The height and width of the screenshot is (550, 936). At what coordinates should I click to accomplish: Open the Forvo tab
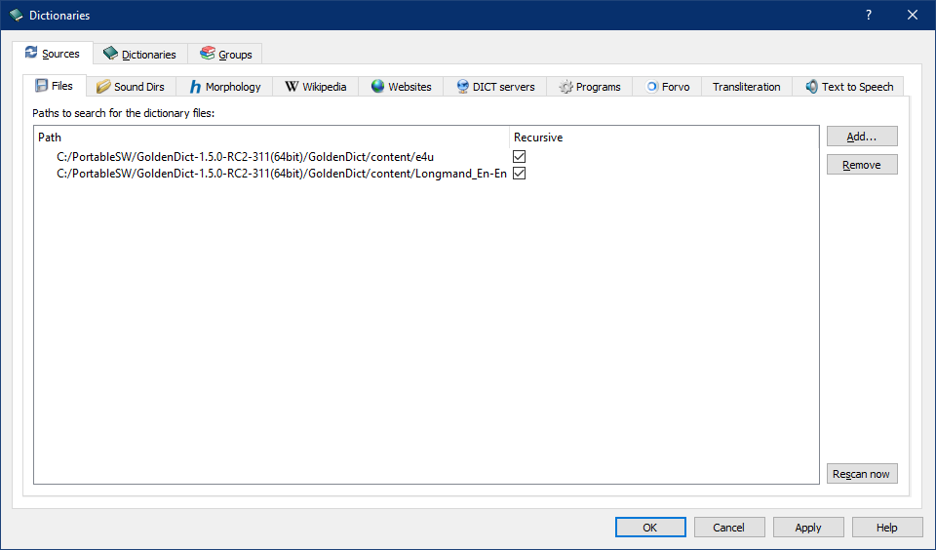pyautogui.click(x=667, y=87)
